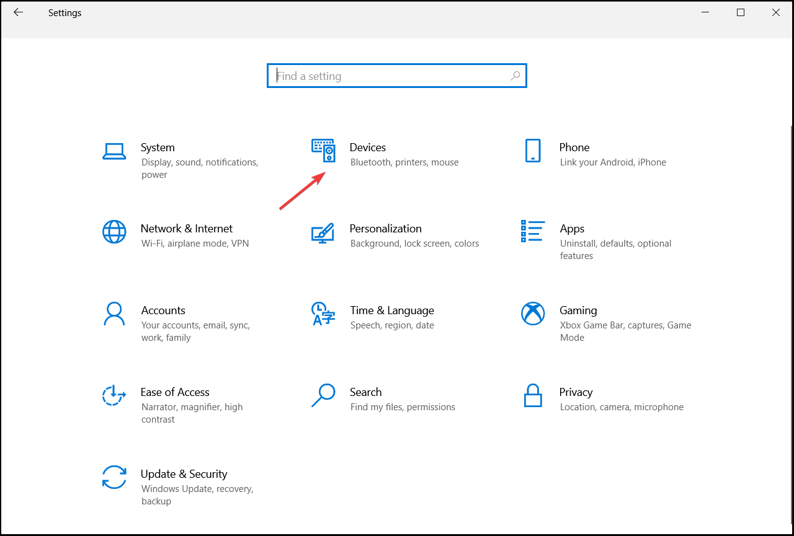Open Devices via its keyboard-speaker icon
The image size is (794, 536).
click(323, 151)
